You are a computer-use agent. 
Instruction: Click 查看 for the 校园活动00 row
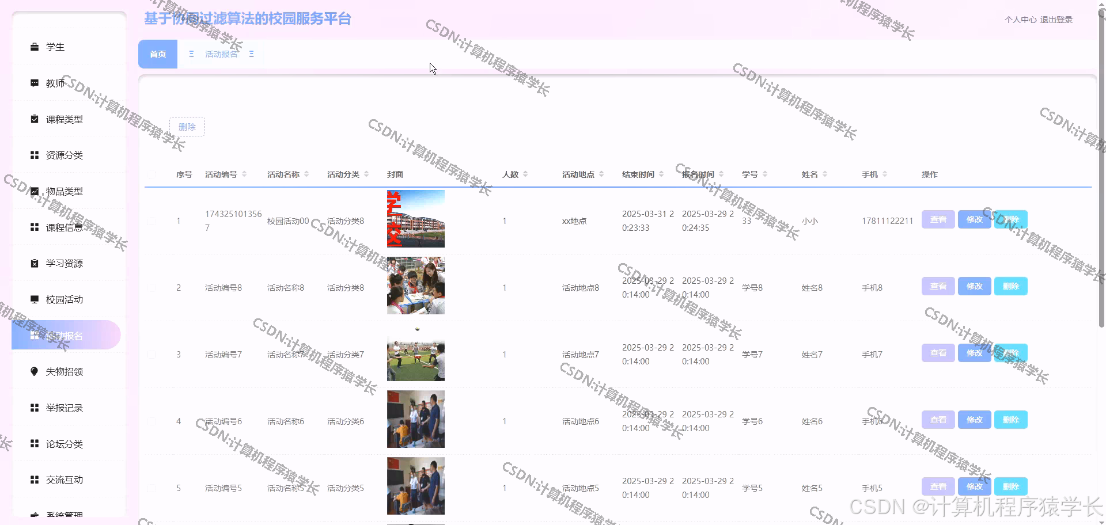[x=938, y=219]
